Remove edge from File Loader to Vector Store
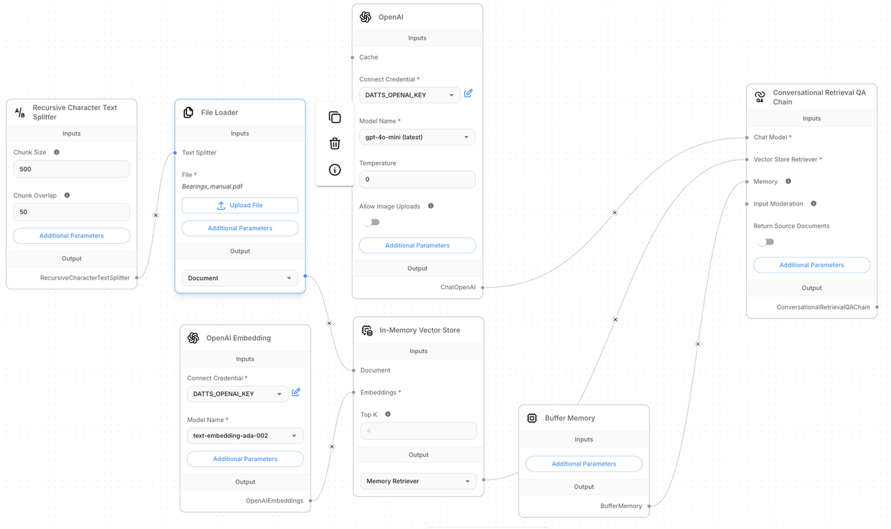This screenshot has width=891, height=529. 330,323
